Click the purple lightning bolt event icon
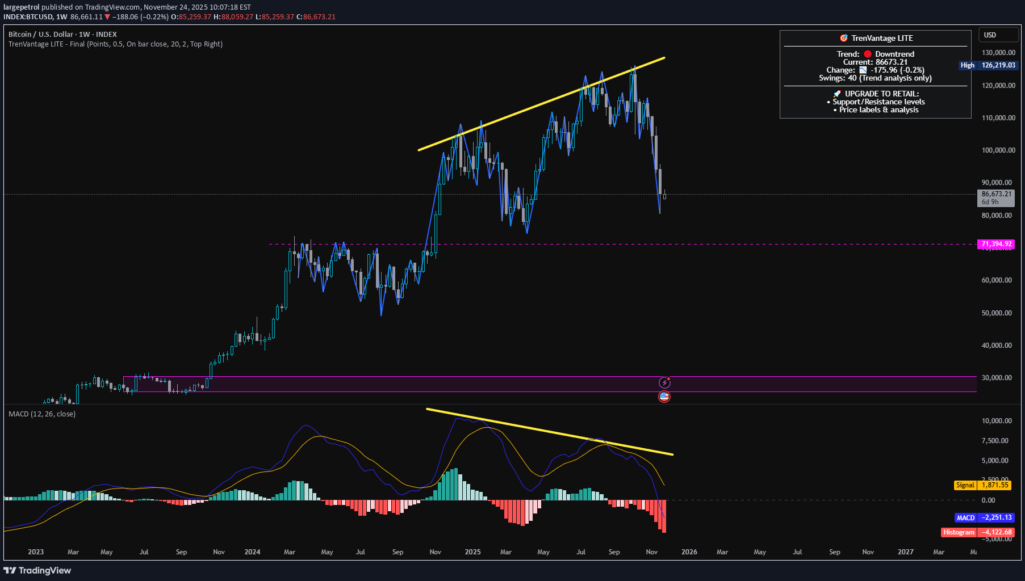The height and width of the screenshot is (581, 1025). tap(664, 383)
